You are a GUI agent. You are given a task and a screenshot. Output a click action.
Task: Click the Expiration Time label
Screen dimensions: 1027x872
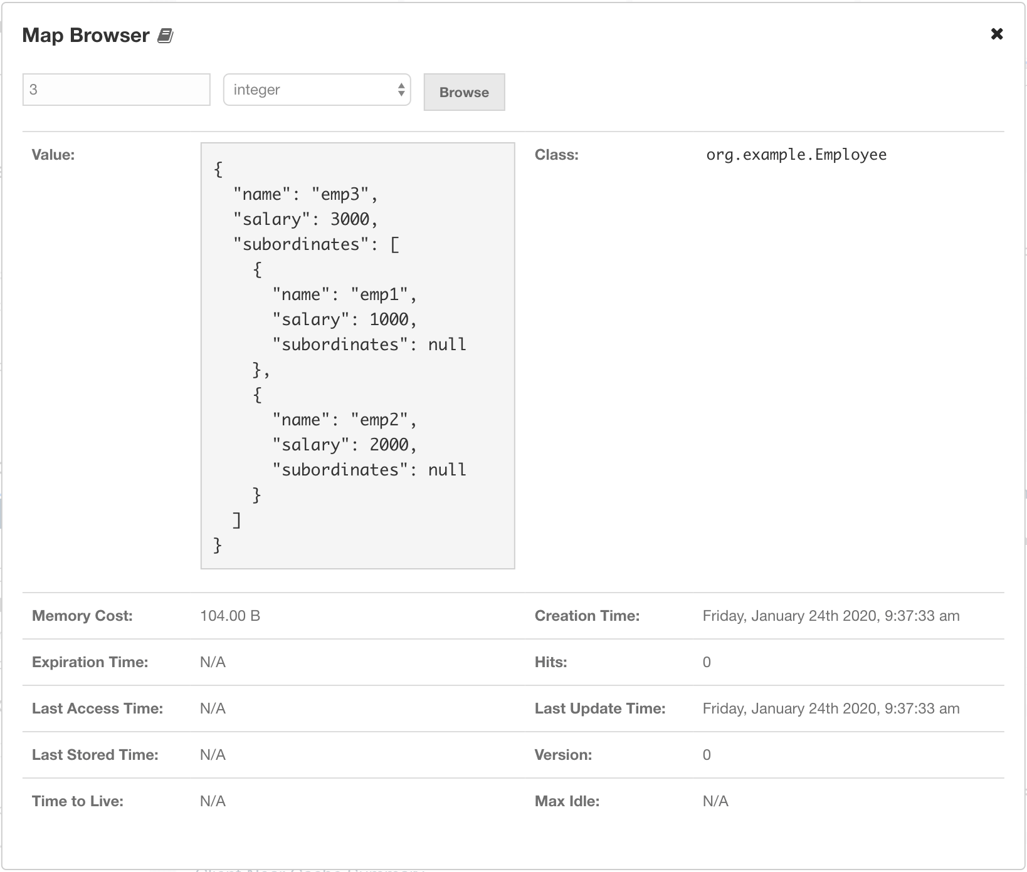point(90,662)
